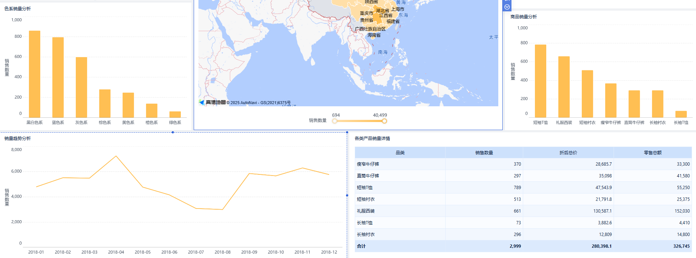
Task: Click the 上海市 label on the map
Action: [398, 9]
